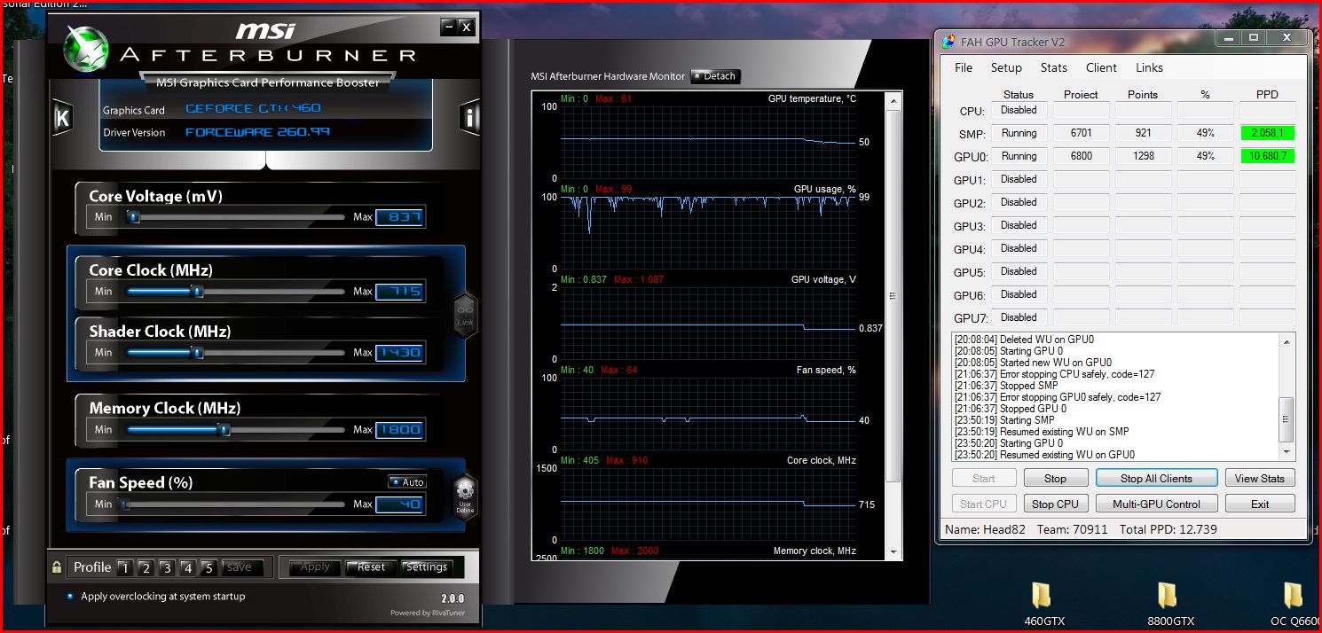Click the Apply button in Afterburner
Viewport: 1322px width, 633px height.
[315, 567]
